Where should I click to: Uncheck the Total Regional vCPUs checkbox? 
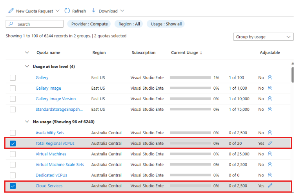(13, 143)
